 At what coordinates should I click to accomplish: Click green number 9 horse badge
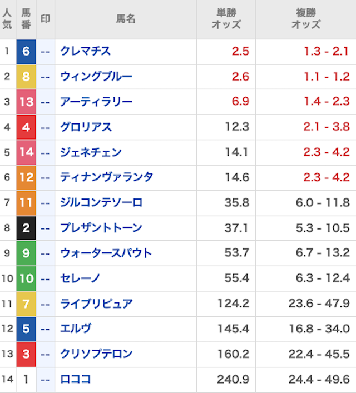pos(26,253)
